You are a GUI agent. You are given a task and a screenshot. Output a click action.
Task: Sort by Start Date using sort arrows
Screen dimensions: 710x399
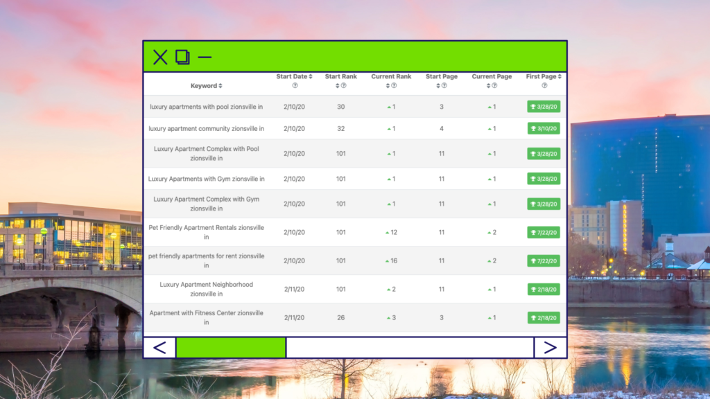coord(311,77)
